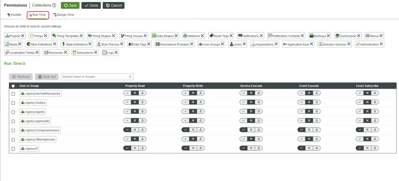This screenshot has width=399, height=181.
Task: Switch to the Design Time tab
Action: click(64, 15)
